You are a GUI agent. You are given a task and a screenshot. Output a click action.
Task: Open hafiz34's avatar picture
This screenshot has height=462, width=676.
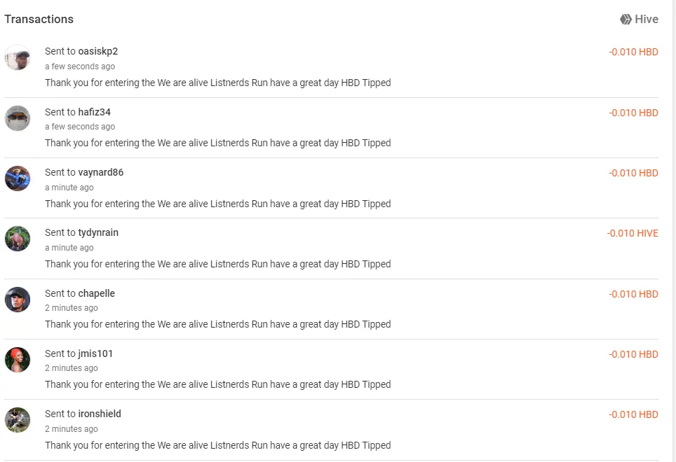pyautogui.click(x=18, y=118)
